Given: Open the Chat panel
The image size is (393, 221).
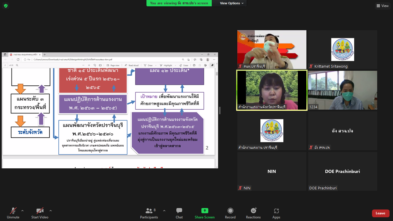Looking at the screenshot, I should pos(179,213).
